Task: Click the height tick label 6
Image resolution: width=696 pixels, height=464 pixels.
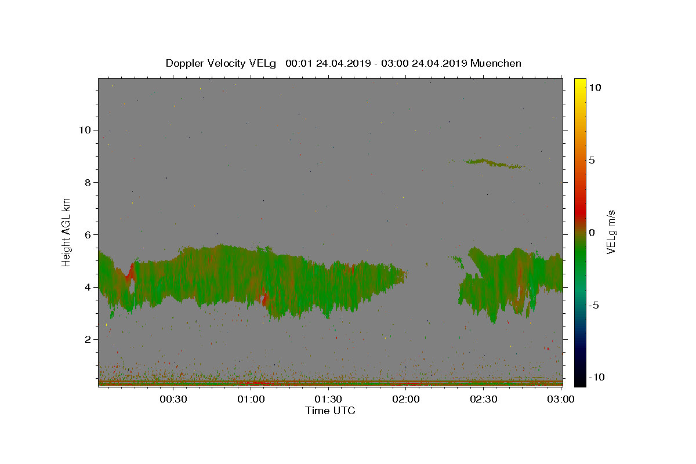Action: (x=88, y=234)
